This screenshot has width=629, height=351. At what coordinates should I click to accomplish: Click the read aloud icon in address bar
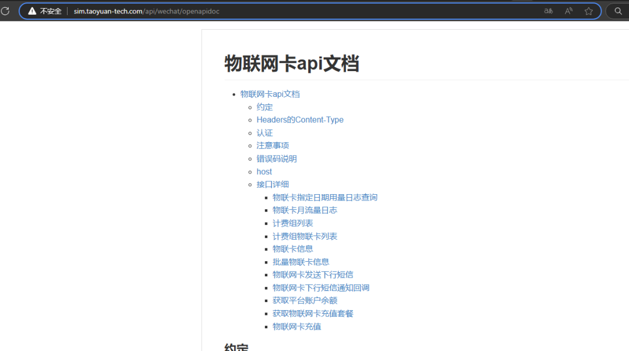[568, 11]
